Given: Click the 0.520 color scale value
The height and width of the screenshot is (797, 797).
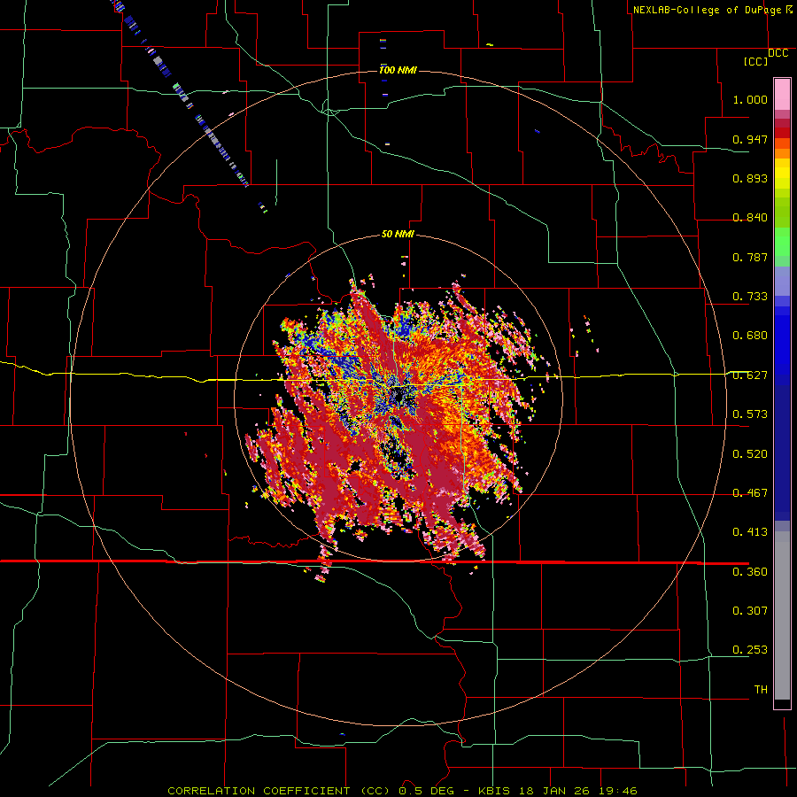Looking at the screenshot, I should pos(750,454).
